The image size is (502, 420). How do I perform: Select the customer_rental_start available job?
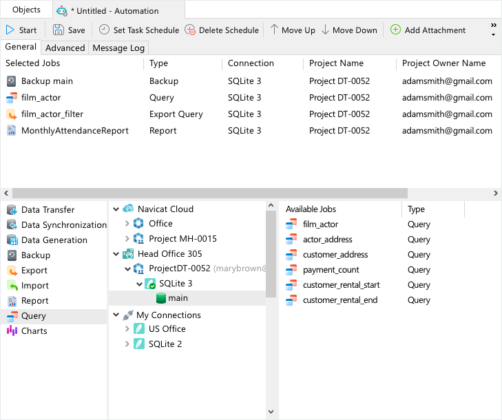[342, 285]
